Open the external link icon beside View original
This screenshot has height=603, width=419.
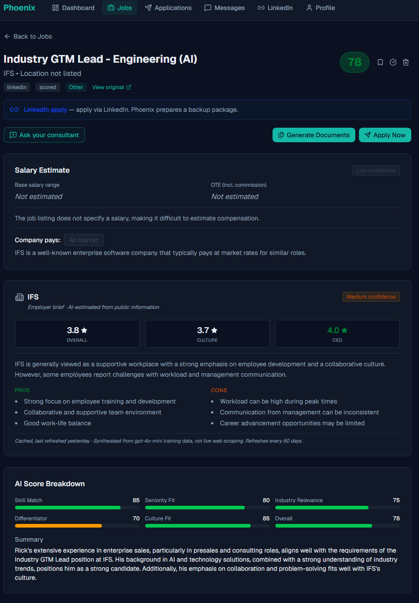[x=129, y=87]
